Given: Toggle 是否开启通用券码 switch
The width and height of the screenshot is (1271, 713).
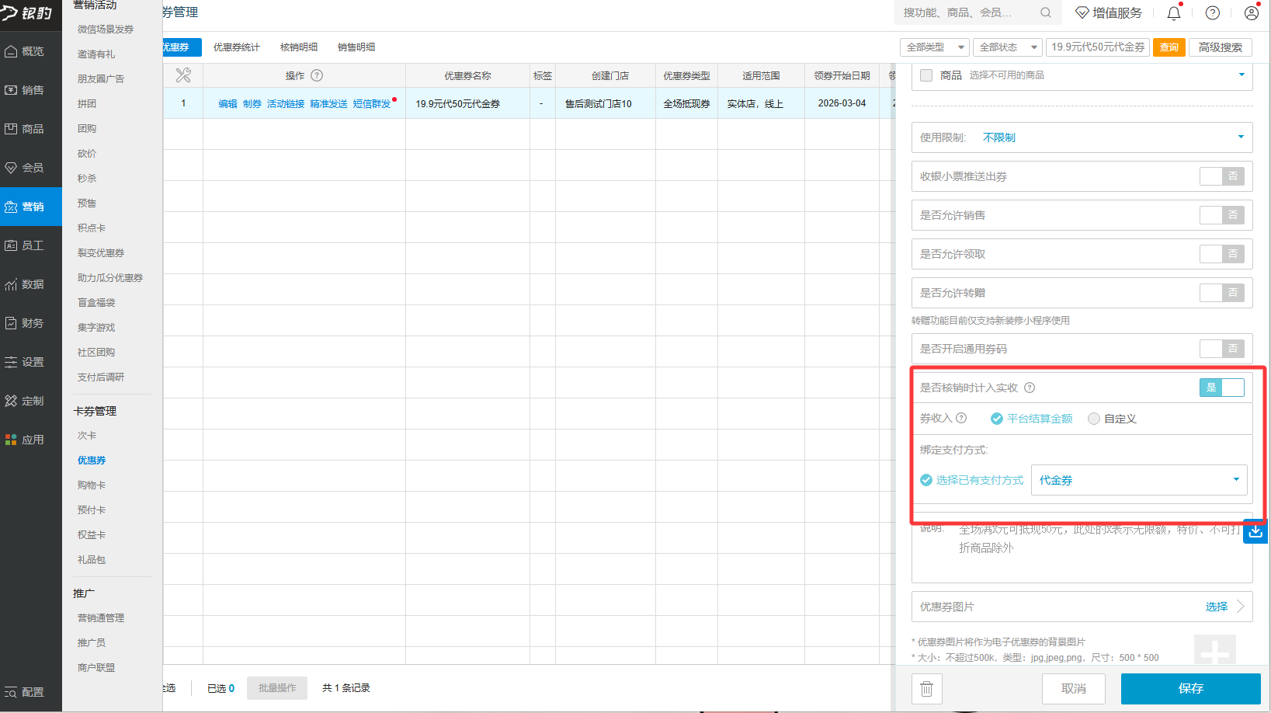Looking at the screenshot, I should click(1222, 349).
